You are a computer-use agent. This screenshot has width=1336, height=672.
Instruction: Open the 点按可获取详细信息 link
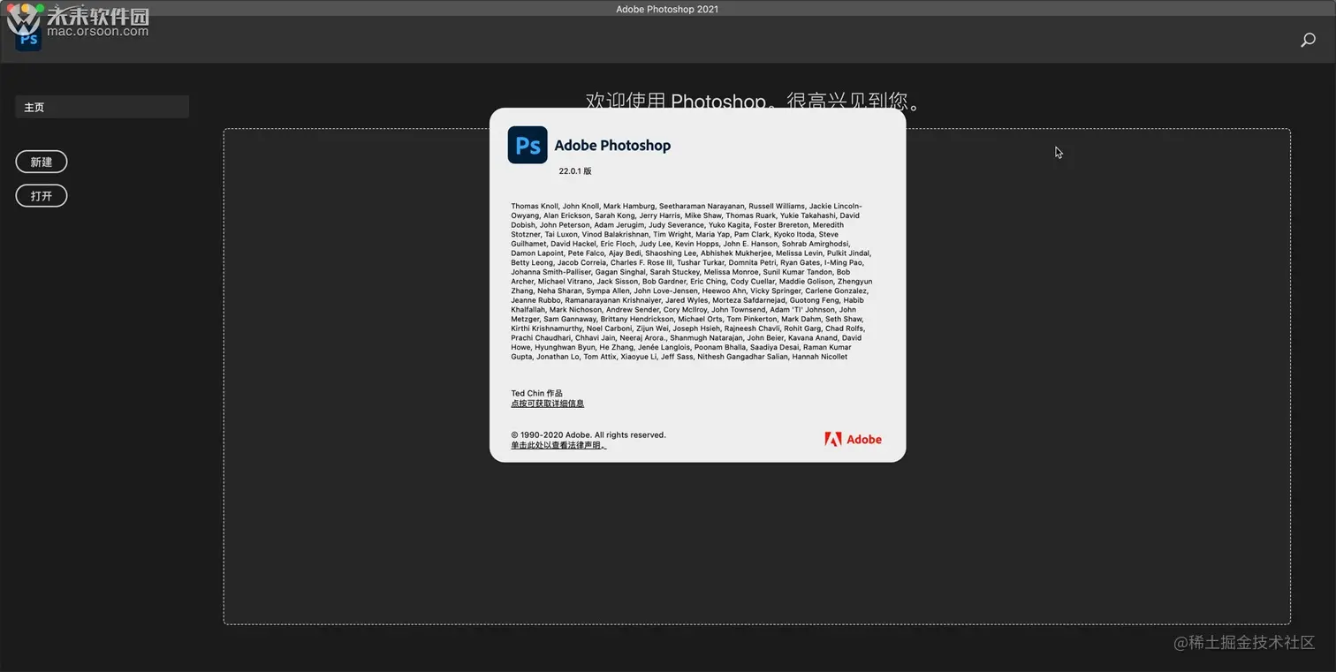tap(547, 404)
